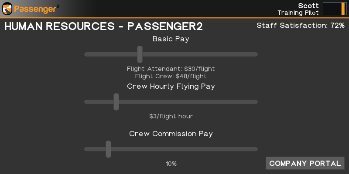Click the Passenger2 logo icon
This screenshot has width=349, height=174.
pyautogui.click(x=8, y=8)
